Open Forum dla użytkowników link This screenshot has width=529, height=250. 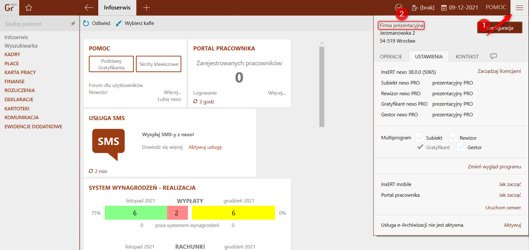(116, 85)
